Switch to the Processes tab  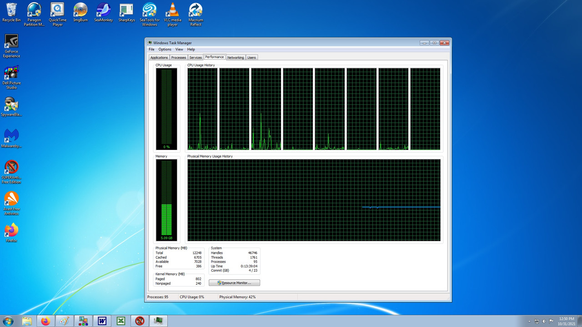click(x=179, y=58)
